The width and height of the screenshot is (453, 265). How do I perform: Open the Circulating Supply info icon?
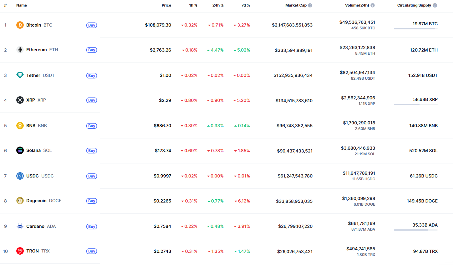pos(435,5)
